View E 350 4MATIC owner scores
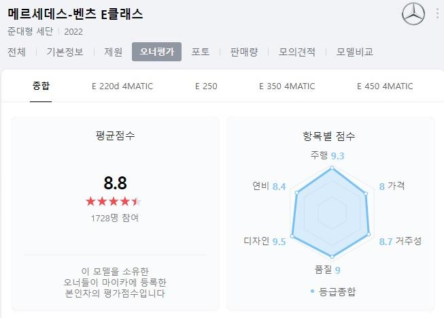444x318 pixels. [287, 86]
